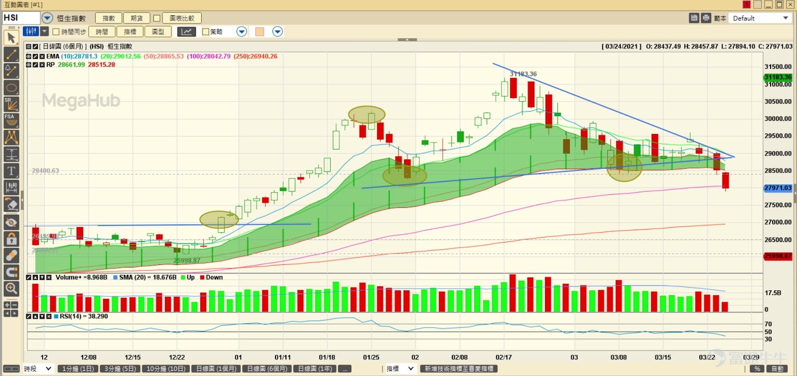Click the magnet snap tool
Image resolution: width=797 pixels, height=376 pixels.
tap(11, 272)
